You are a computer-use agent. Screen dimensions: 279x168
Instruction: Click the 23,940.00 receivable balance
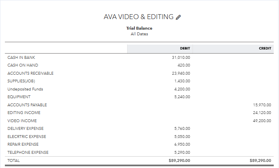point(181,73)
